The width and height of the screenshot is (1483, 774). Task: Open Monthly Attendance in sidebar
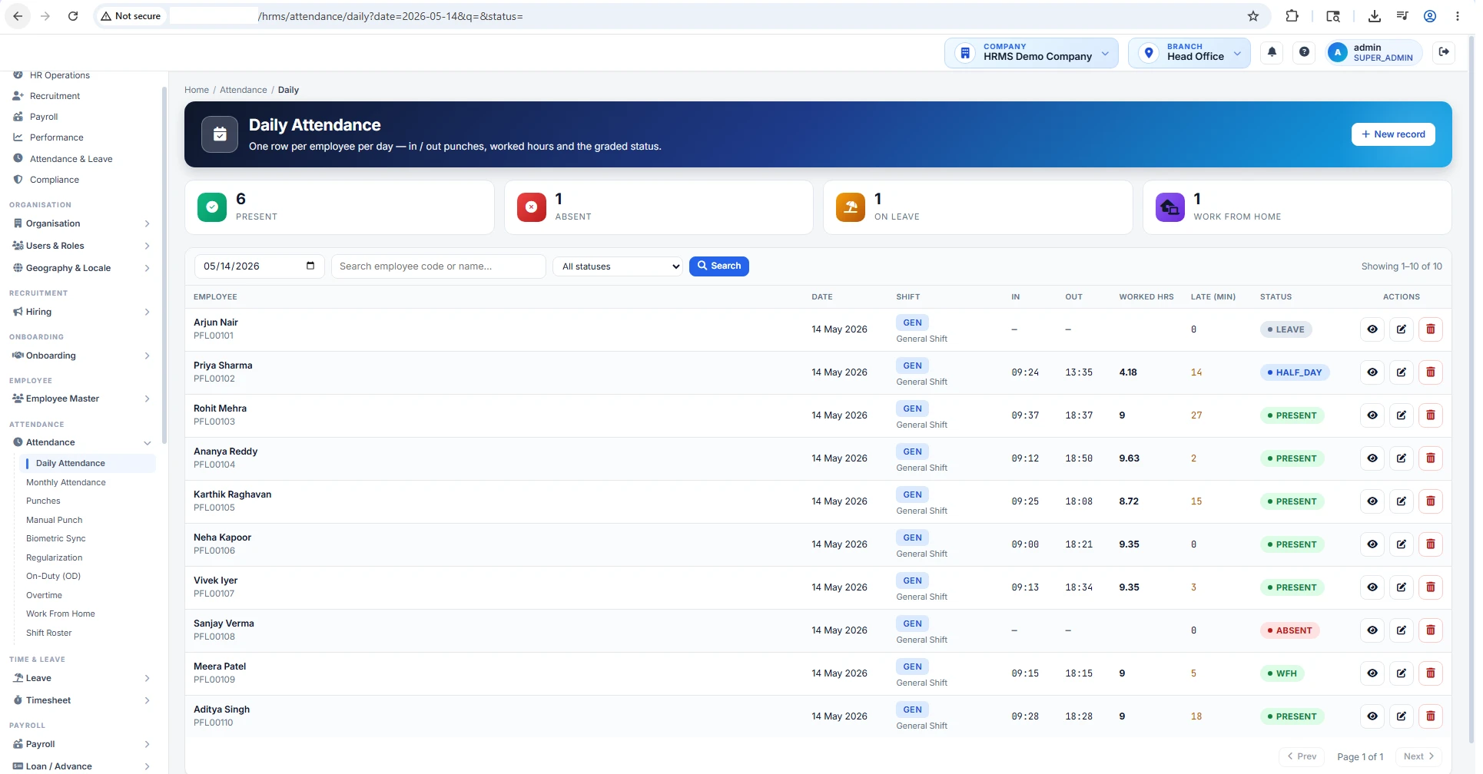66,482
